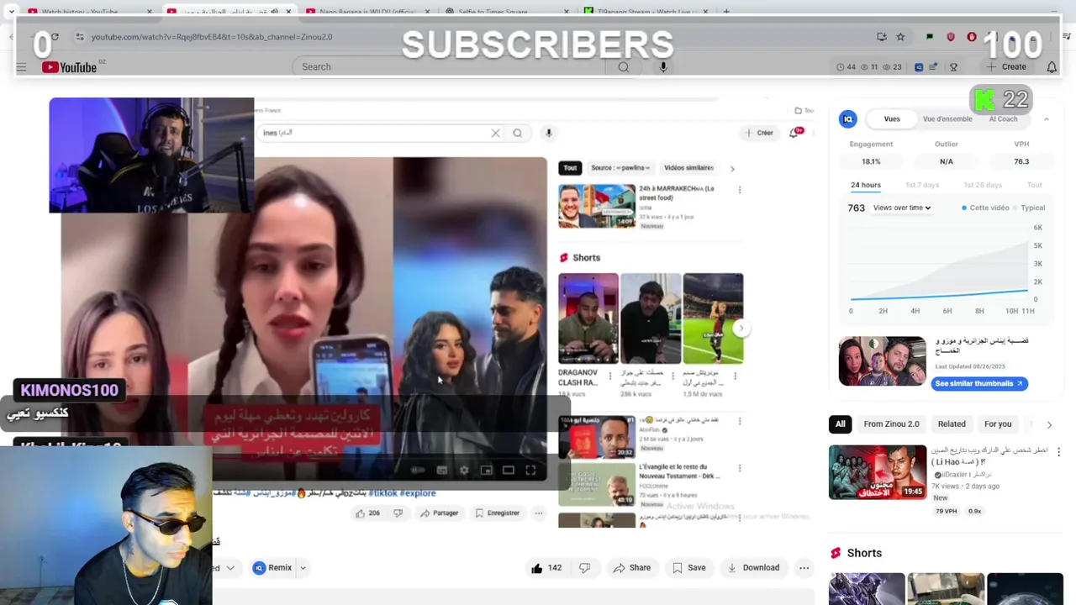Open player settings gear icon
The width and height of the screenshot is (1076, 605).
coord(463,471)
